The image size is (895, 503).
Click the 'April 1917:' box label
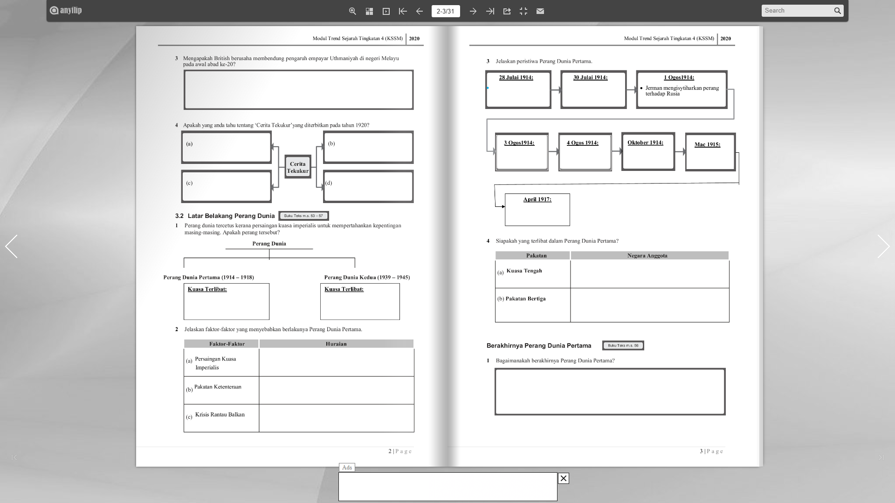[537, 199]
